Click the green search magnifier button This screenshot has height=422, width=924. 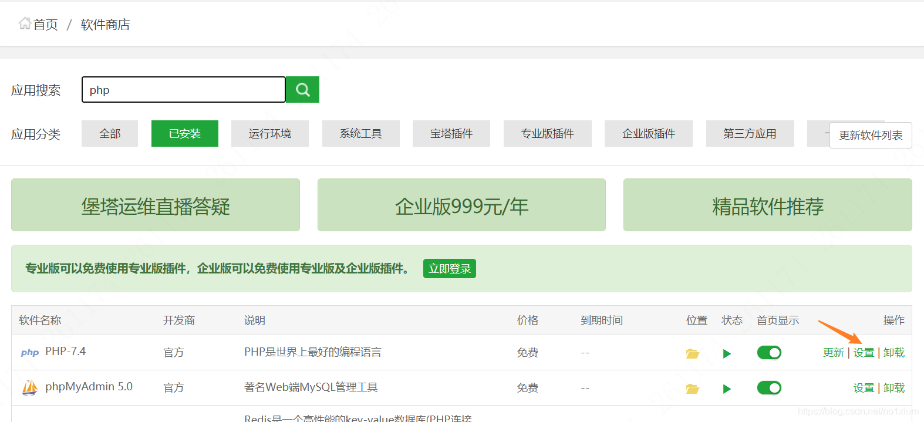(x=302, y=90)
